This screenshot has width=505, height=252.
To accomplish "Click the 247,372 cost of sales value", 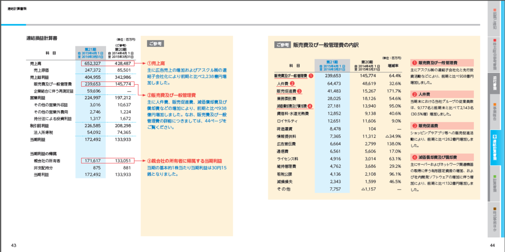I will click(92, 70).
